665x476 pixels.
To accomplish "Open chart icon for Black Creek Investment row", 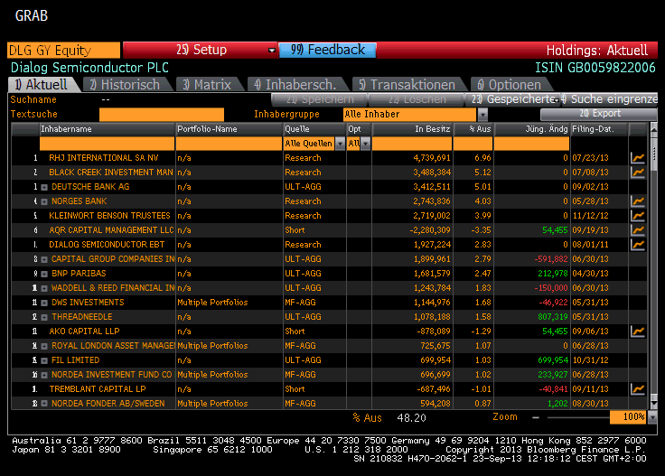I will (638, 173).
